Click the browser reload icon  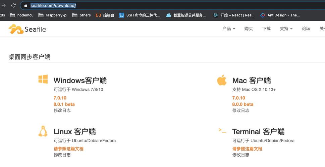coord(13,6)
